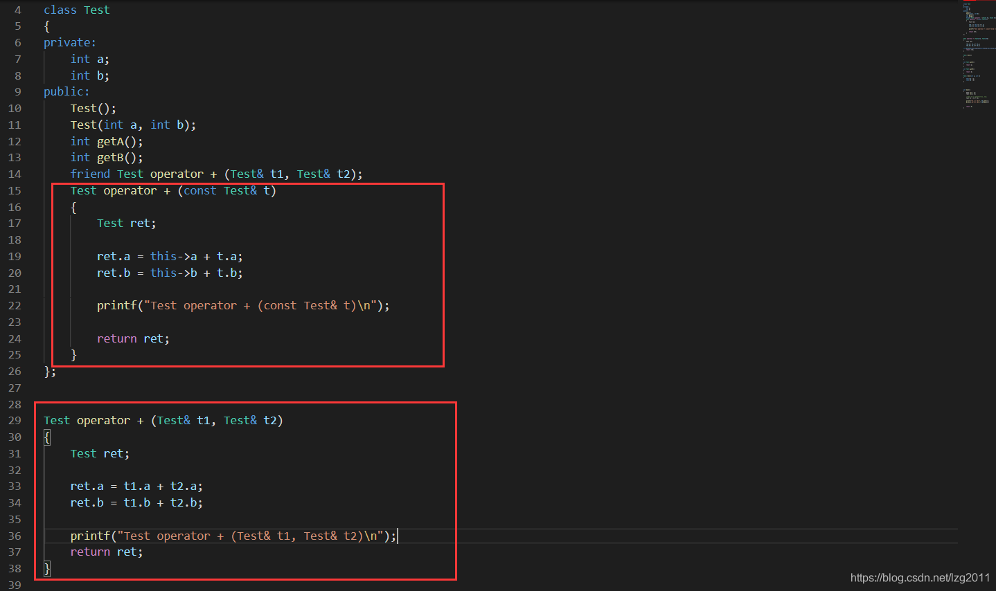996x591 pixels.
Task: Click the 'int a;' member declaration
Action: click(x=90, y=60)
